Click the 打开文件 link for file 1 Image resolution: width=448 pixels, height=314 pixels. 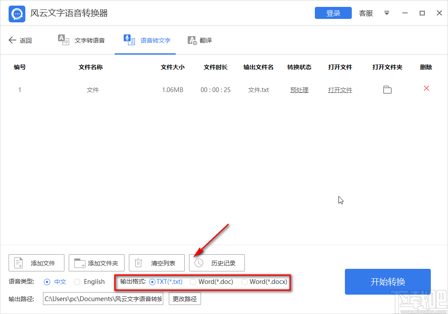pos(340,89)
